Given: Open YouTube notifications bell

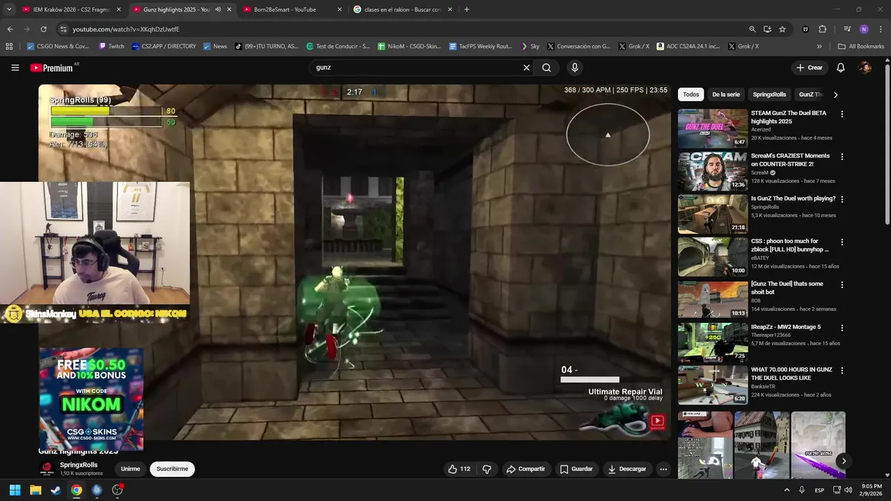Looking at the screenshot, I should 840,67.
